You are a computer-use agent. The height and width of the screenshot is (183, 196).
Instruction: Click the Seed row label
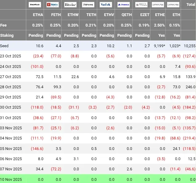[5, 46]
